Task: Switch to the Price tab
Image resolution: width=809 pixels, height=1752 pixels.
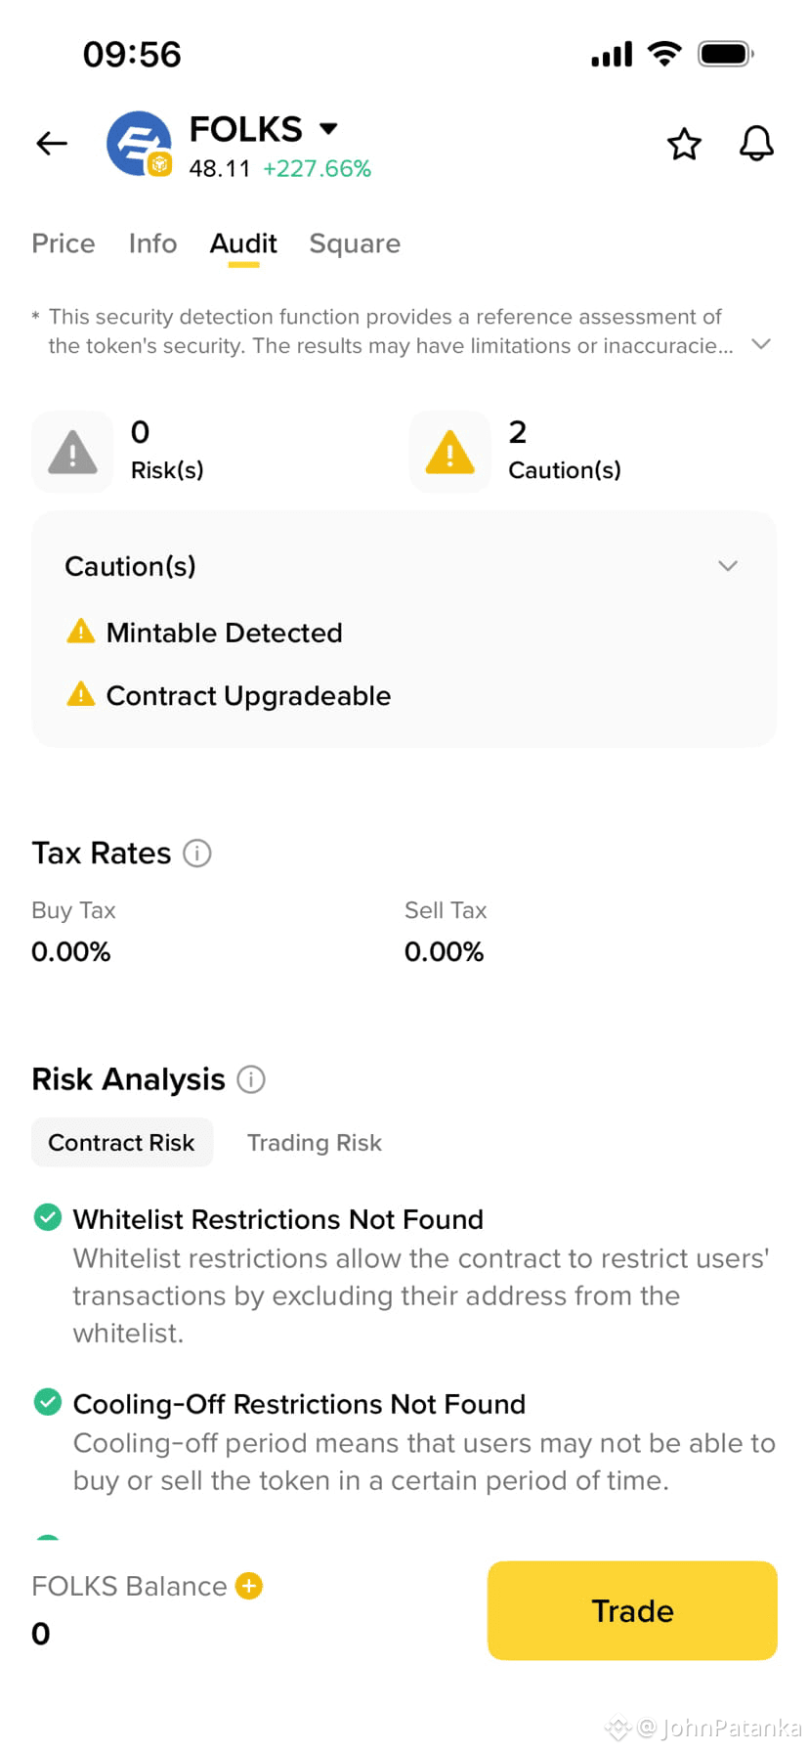Action: [64, 243]
